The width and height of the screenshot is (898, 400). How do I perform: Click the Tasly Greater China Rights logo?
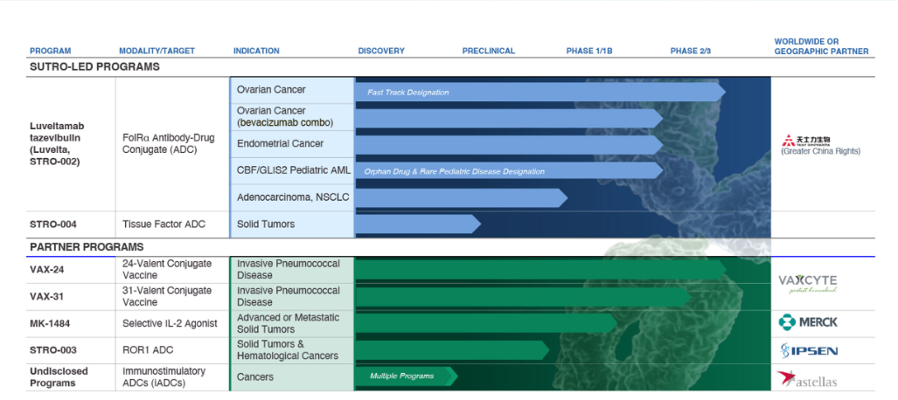tap(807, 143)
